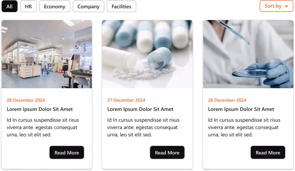
Task: Show only Company news
Action: 88,6
